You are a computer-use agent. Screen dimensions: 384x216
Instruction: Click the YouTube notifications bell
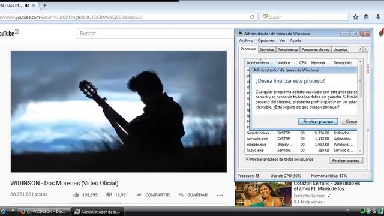pyautogui.click(x=381, y=33)
